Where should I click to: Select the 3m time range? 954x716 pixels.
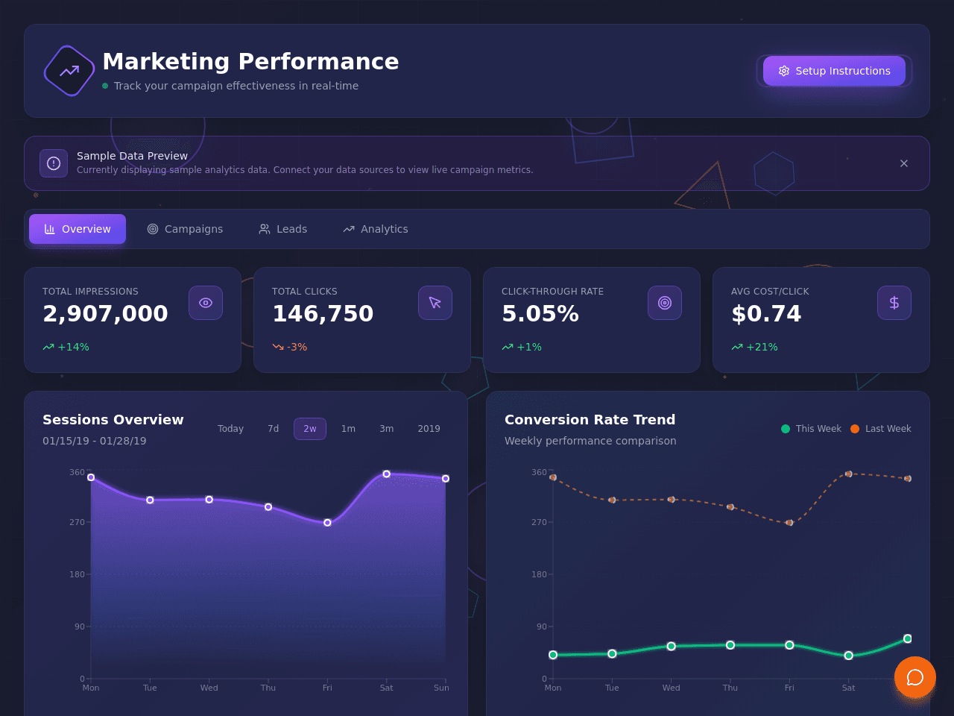coord(387,429)
